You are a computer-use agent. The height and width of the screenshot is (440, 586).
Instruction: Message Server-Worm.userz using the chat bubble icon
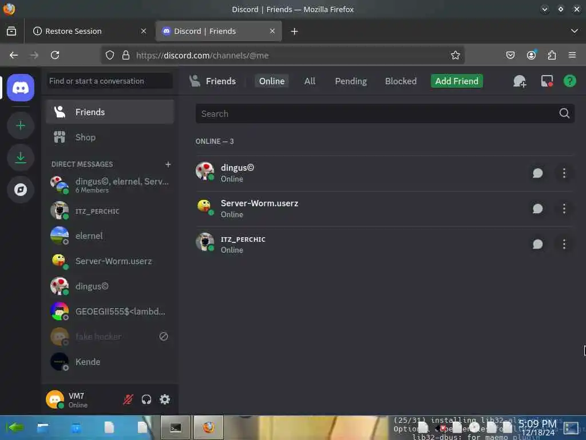click(537, 209)
